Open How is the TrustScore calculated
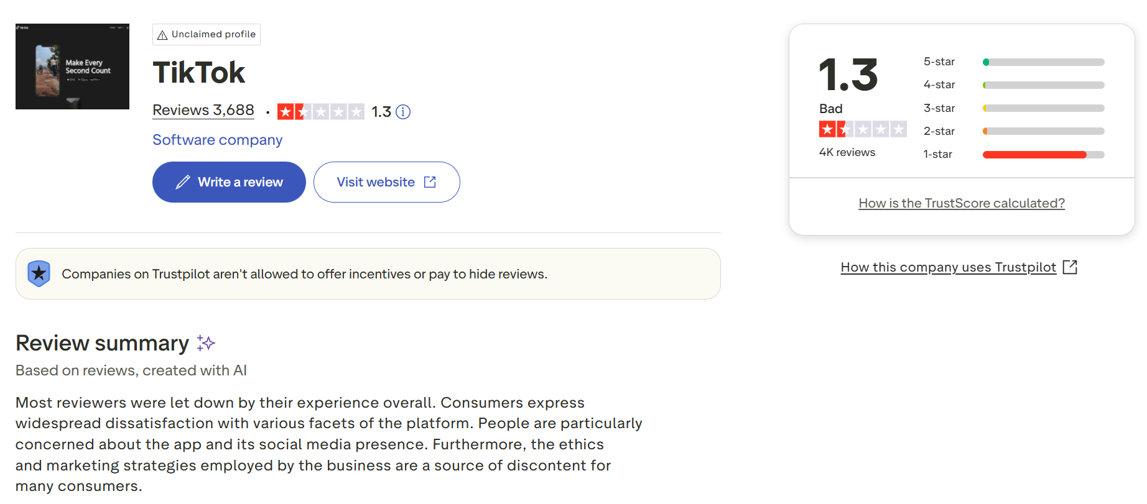Screen dimensions: 1147x504 (962, 203)
